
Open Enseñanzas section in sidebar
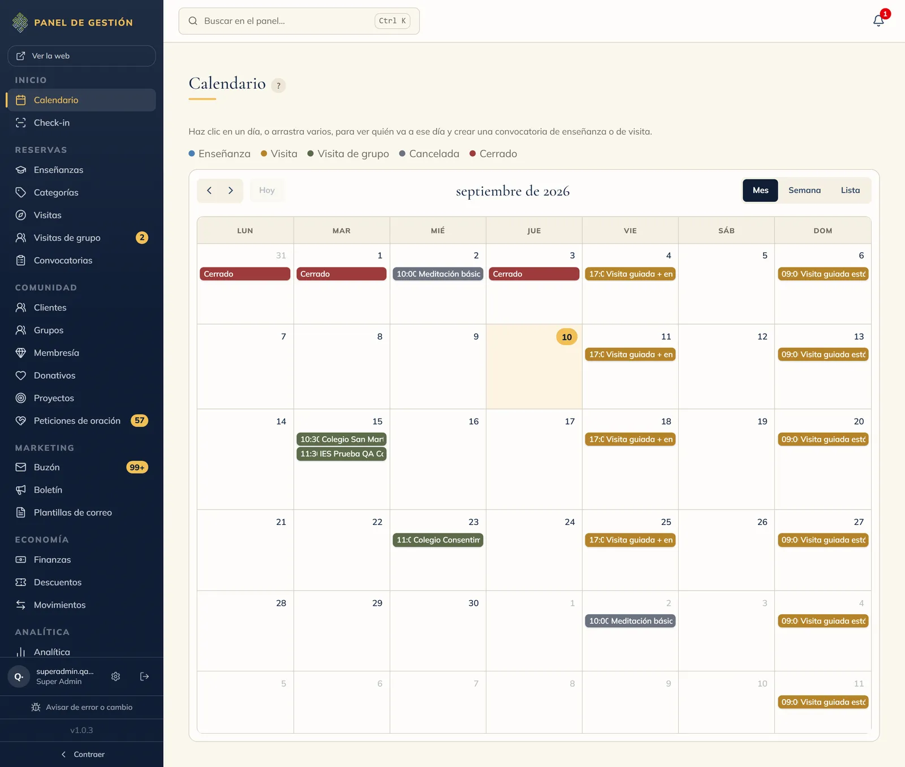click(81, 170)
